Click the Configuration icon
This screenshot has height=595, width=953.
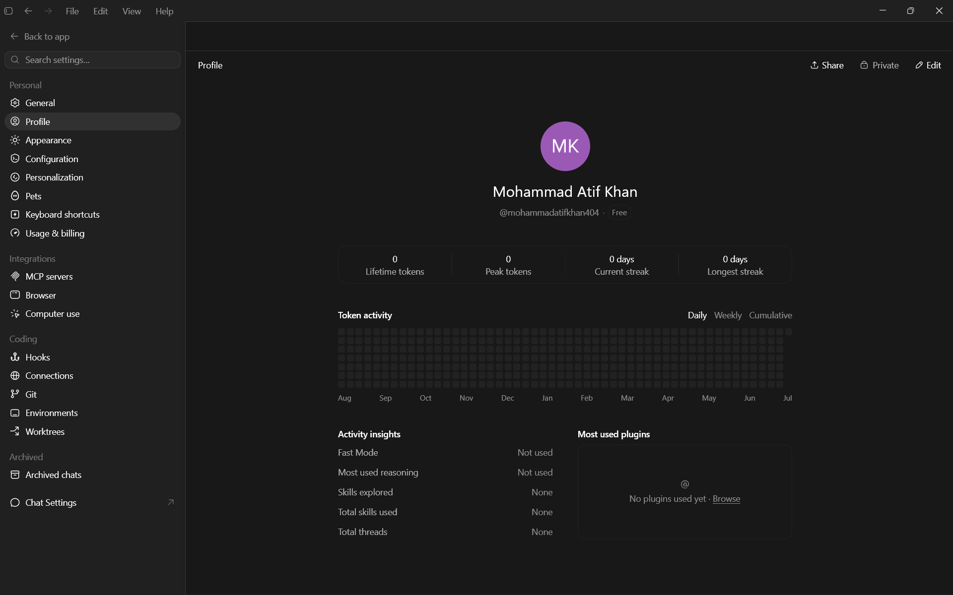(15, 159)
